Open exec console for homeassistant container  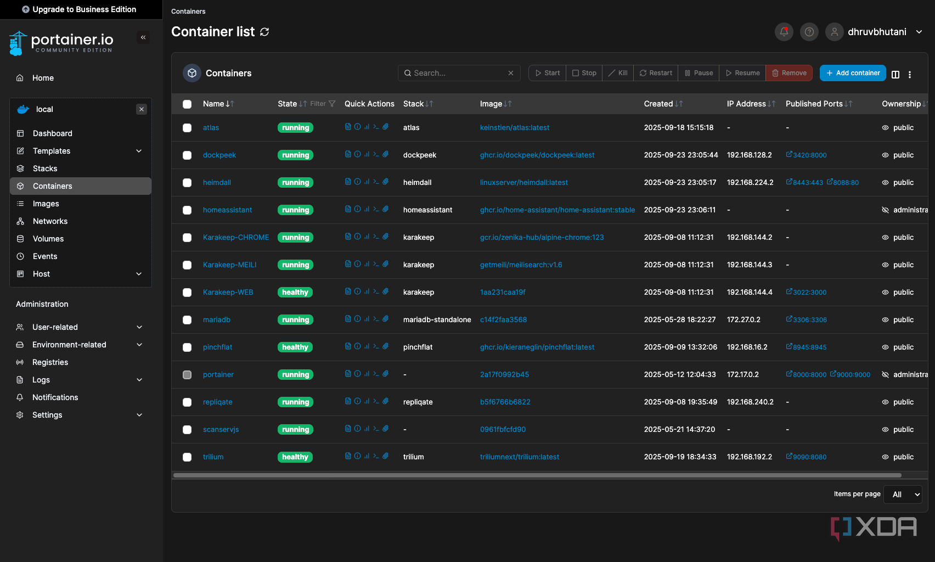(x=376, y=209)
